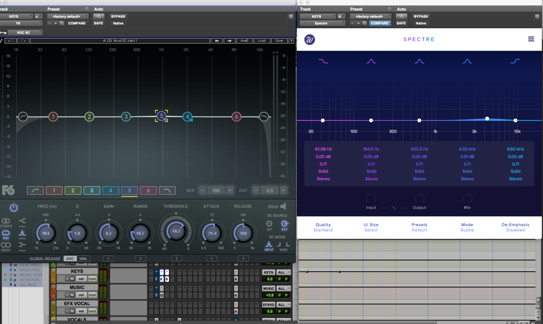Click COMPARE in the Spectre window
Viewport: 543px width, 324px height.
[380, 23]
